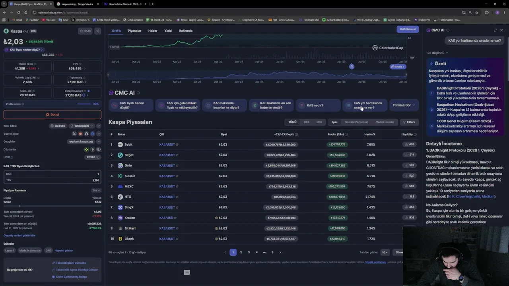
Task: Switch to the Hakkında tab
Action: (x=185, y=31)
